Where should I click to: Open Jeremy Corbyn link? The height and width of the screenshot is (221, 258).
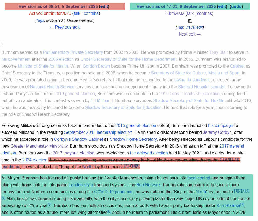coord(217,132)
